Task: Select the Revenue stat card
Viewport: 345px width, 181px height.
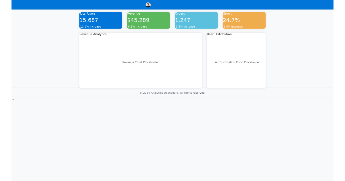Action: tap(148, 20)
